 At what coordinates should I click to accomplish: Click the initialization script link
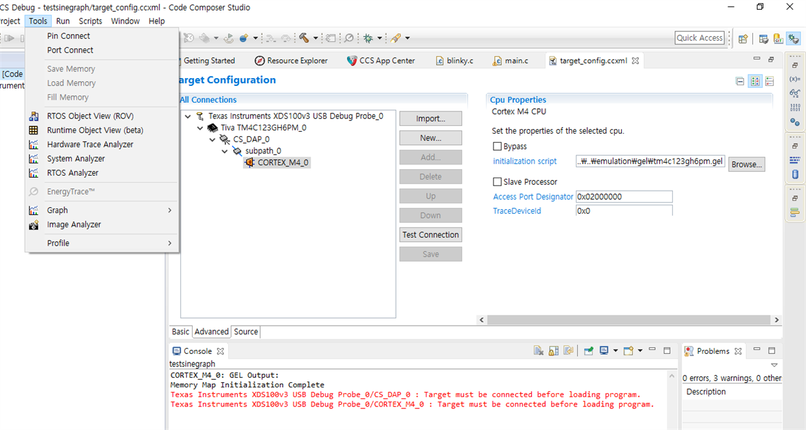tap(525, 161)
